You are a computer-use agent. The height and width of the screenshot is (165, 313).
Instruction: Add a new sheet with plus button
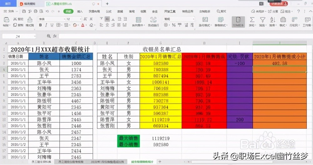coord(160,162)
